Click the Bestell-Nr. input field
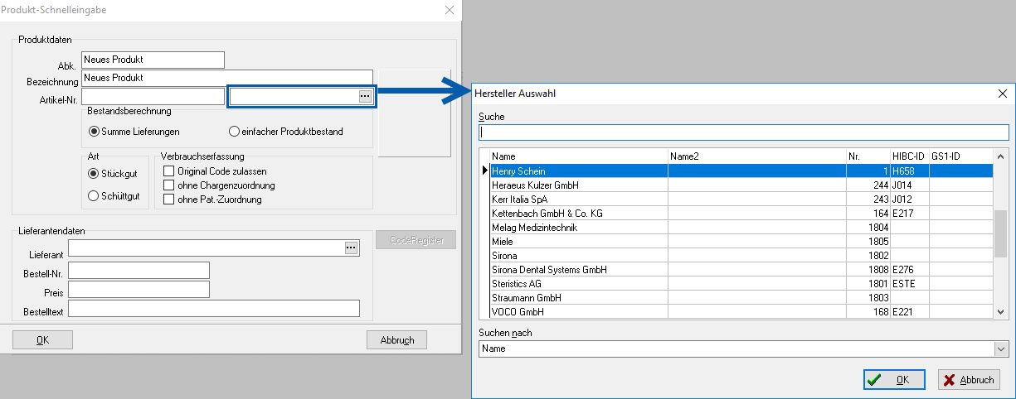1016x399 pixels. point(139,271)
